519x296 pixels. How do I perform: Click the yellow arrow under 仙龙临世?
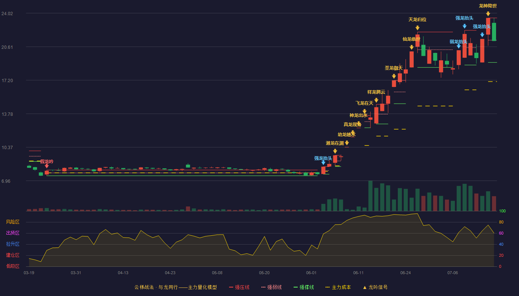(411, 47)
